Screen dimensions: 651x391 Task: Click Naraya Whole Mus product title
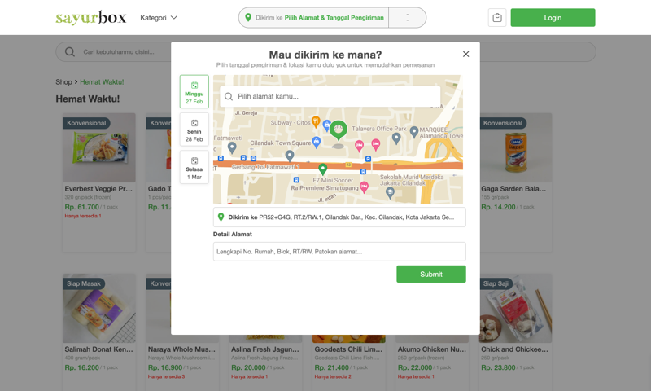click(181, 349)
